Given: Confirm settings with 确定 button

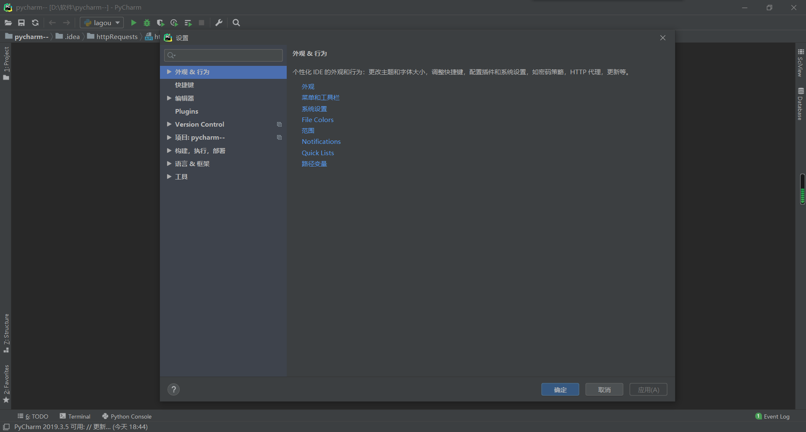Looking at the screenshot, I should (560, 390).
